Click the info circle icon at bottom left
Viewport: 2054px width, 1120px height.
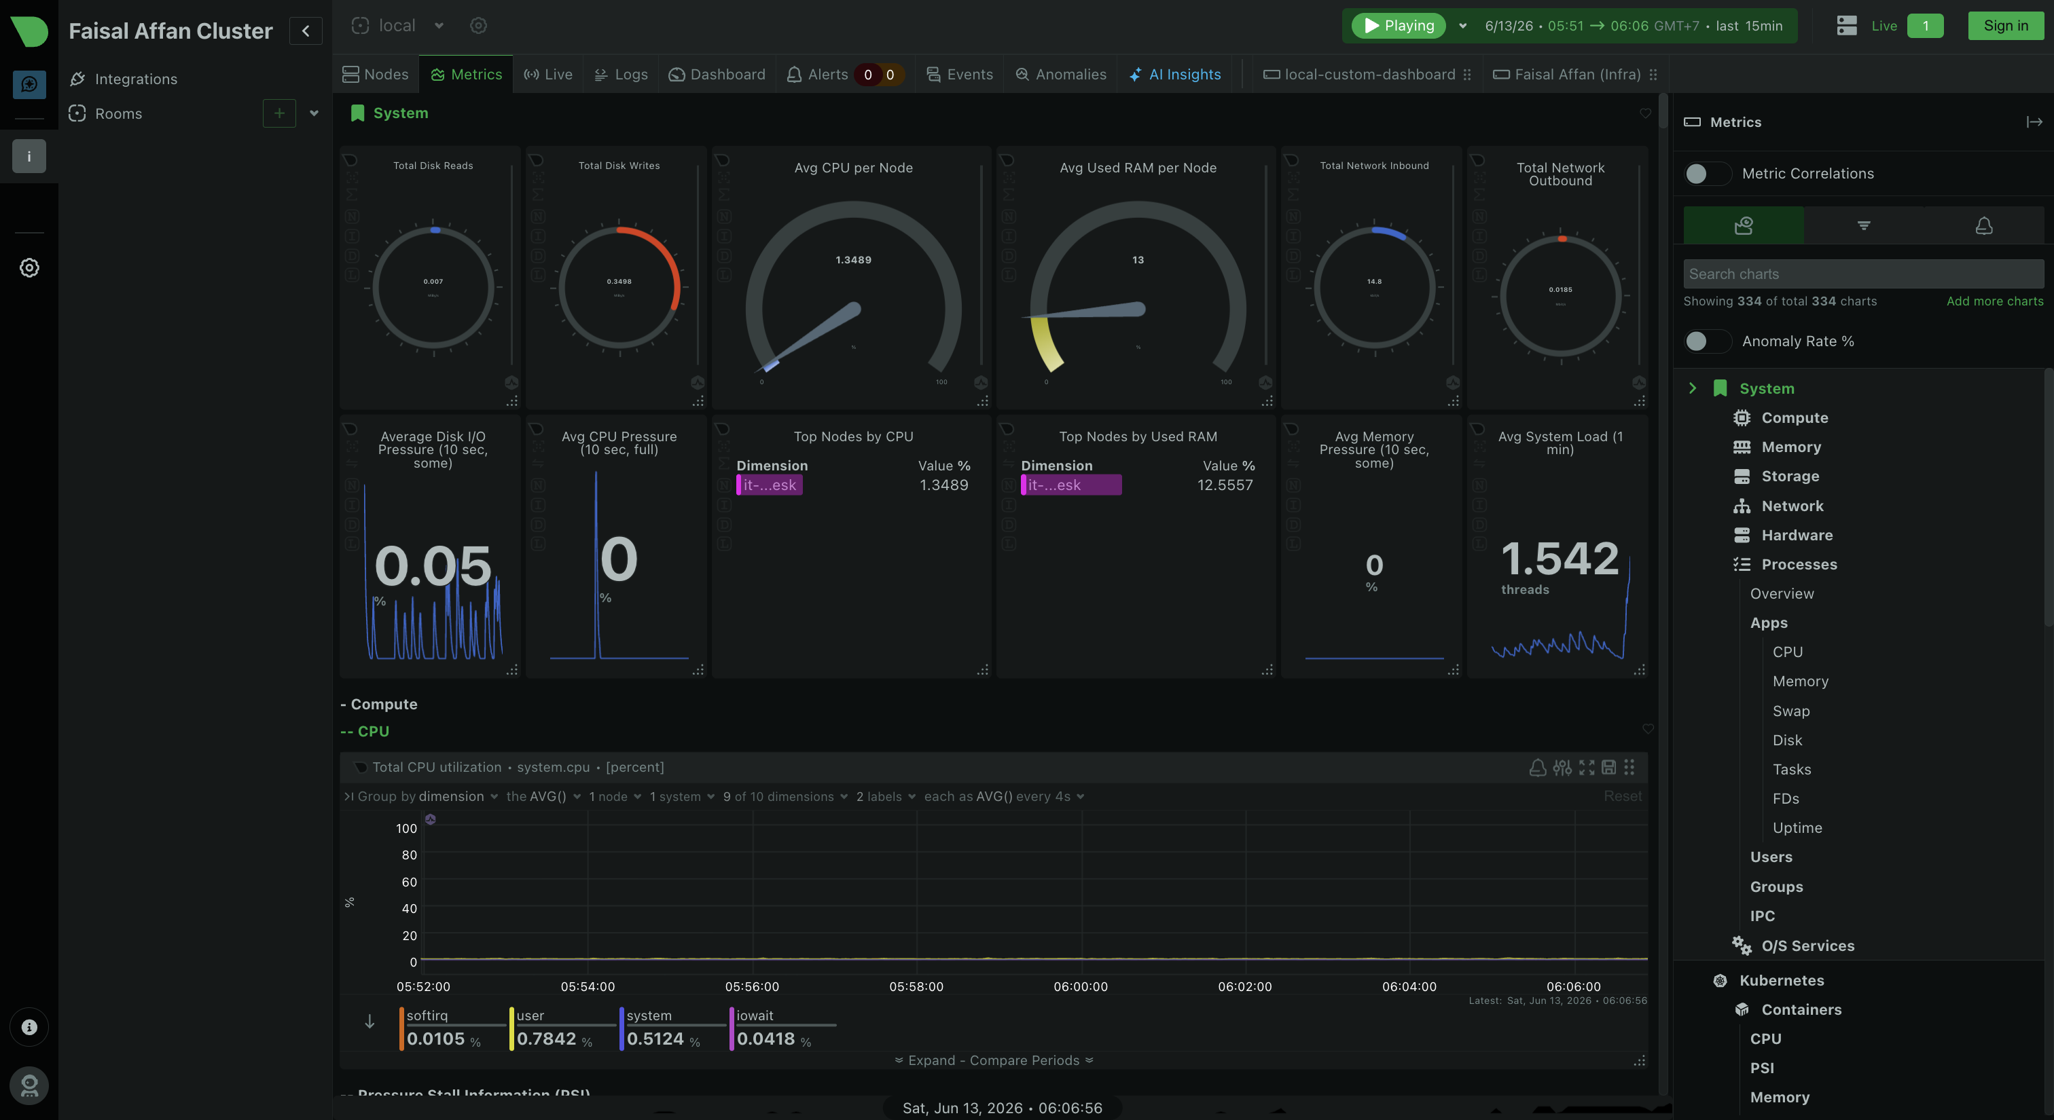29,1027
